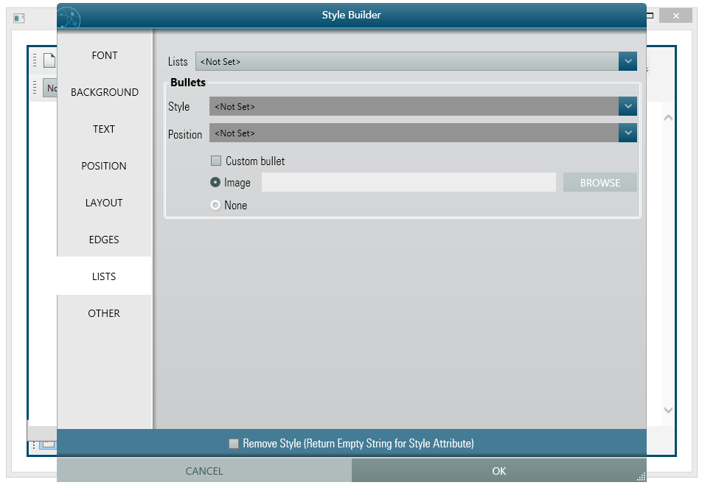Screen dimensions: 702x485
Task: Switch to the EDGES section
Action: 104,240
